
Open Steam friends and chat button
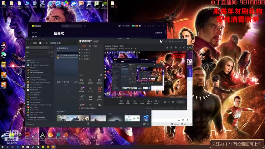coord(146,124)
